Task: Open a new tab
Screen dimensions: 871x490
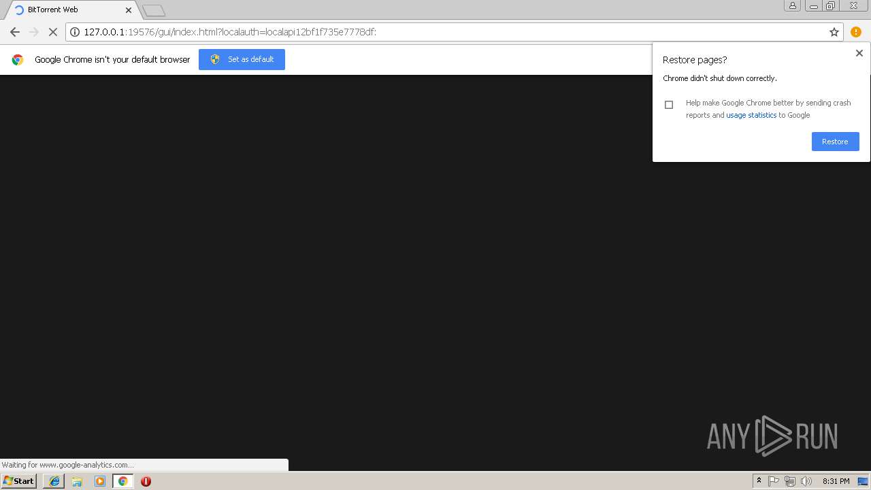Action: click(154, 11)
